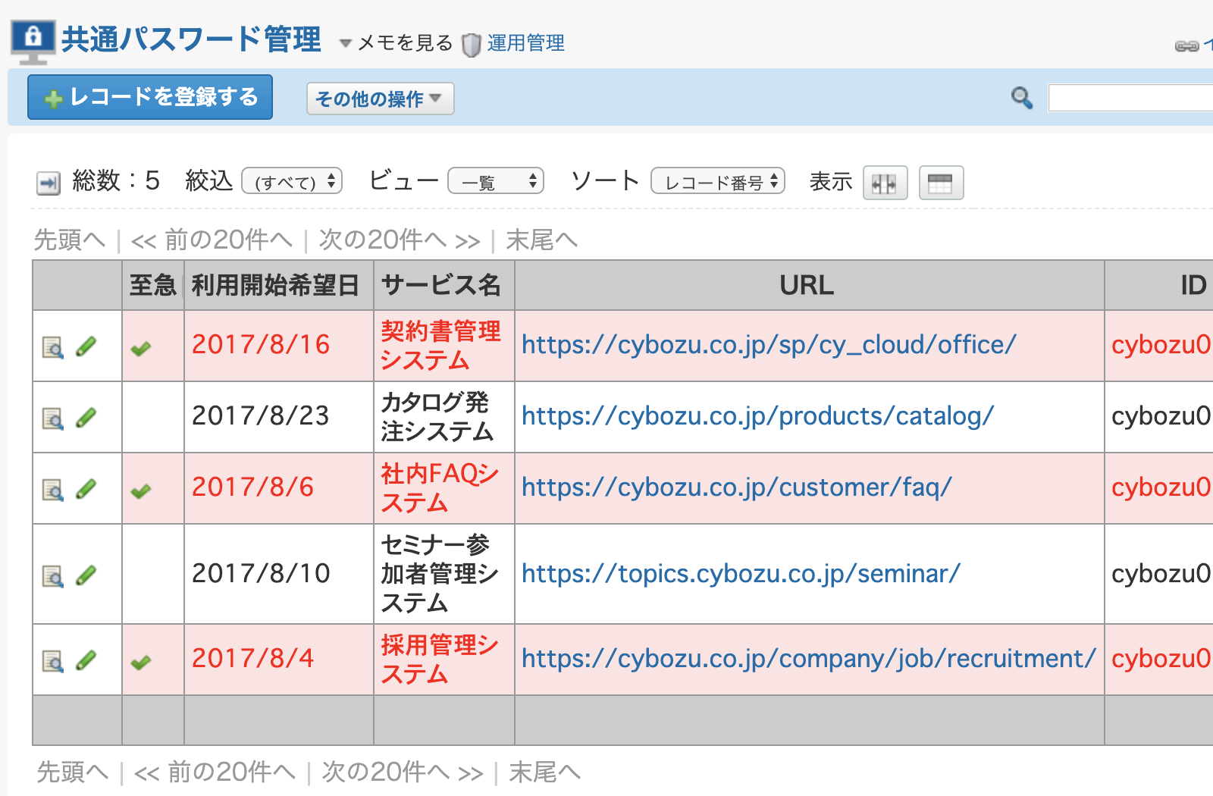This screenshot has width=1213, height=796.
Task: Click 末尾へ in bottom pagination
Action: tap(544, 772)
